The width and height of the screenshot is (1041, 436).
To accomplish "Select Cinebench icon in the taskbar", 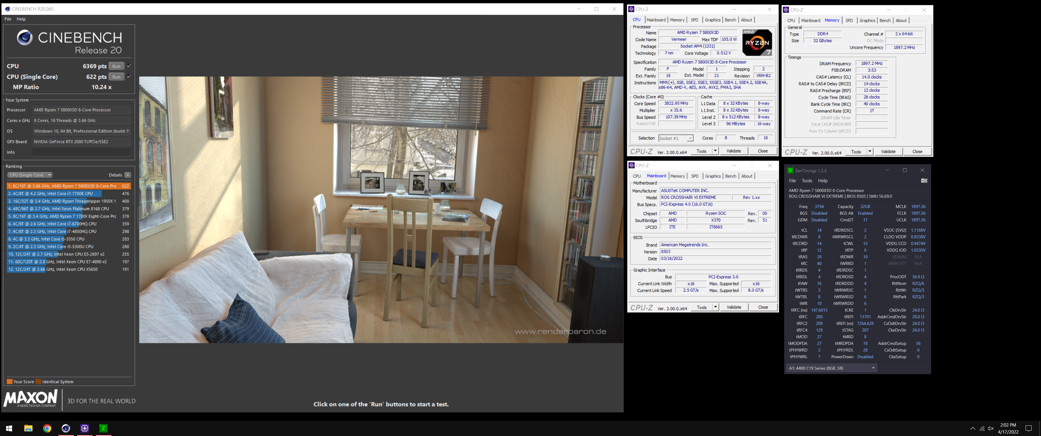I will [x=66, y=428].
